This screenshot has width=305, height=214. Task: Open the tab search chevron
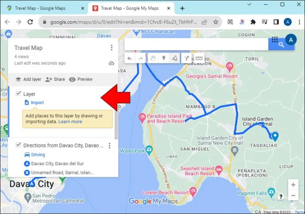[249, 4]
